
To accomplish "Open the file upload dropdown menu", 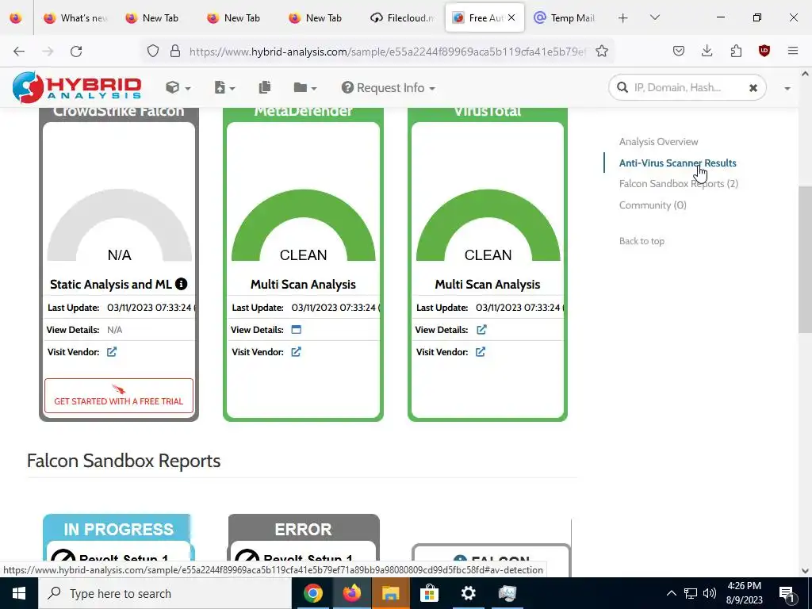I will coord(224,87).
